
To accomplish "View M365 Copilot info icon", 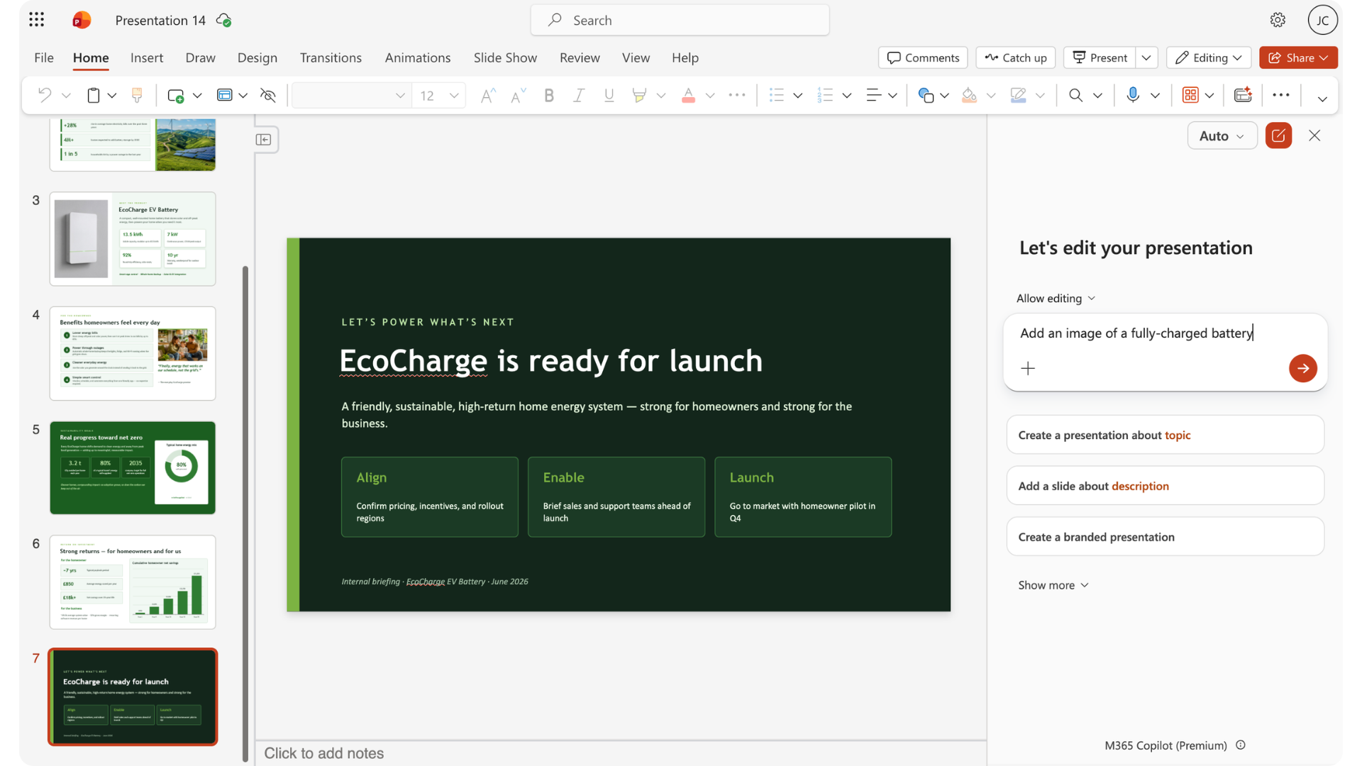I will coord(1241,745).
